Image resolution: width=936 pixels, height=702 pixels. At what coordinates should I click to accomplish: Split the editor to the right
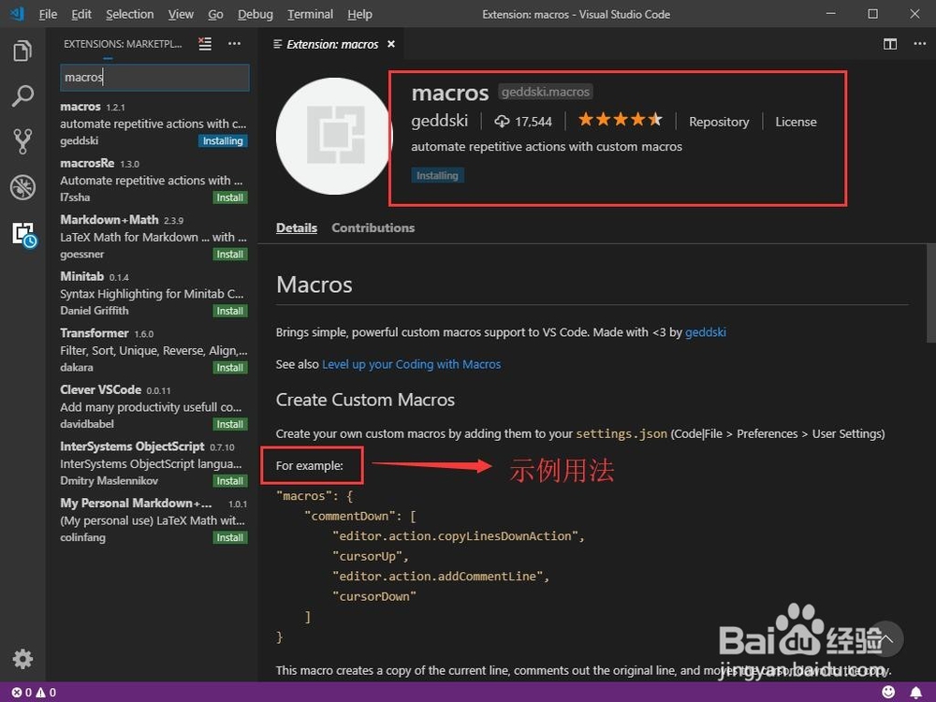pyautogui.click(x=890, y=44)
